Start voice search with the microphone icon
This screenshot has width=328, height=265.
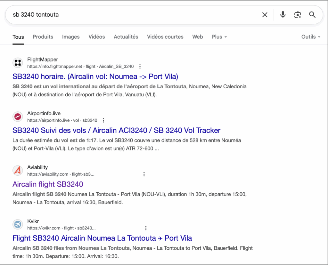[283, 15]
